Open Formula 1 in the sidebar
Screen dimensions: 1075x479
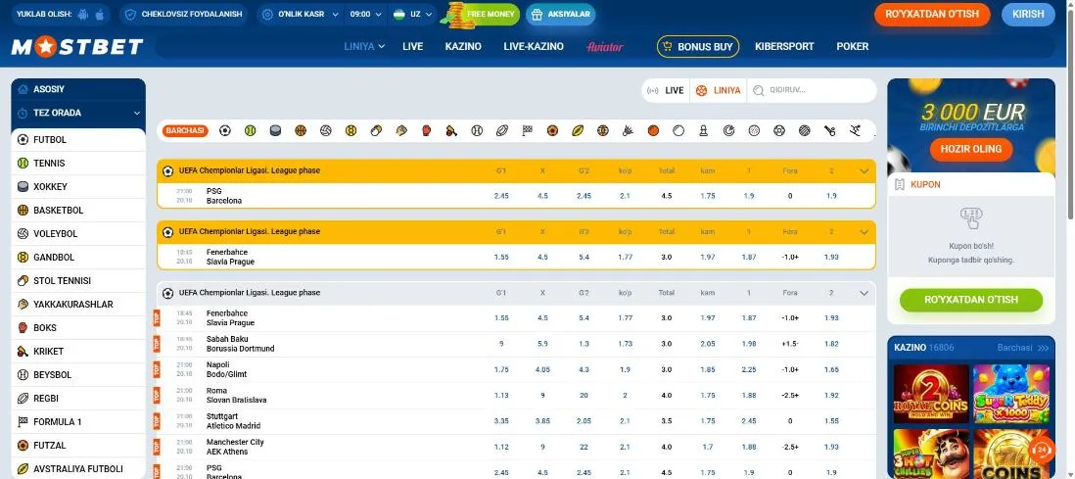78,421
